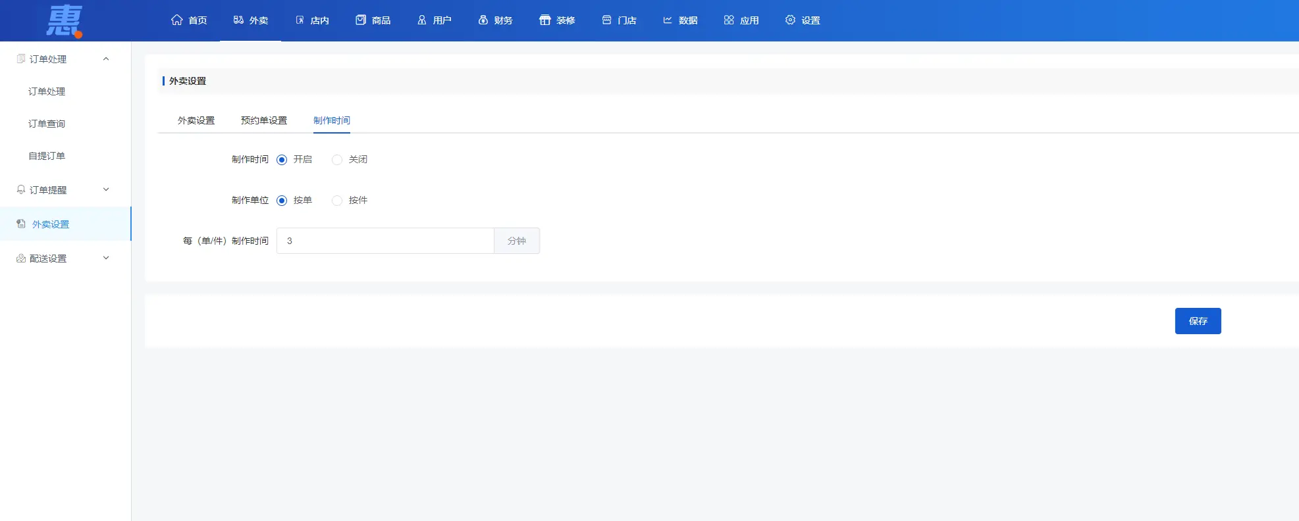Click the icon beside 配送设置 in sidebar

(21, 258)
